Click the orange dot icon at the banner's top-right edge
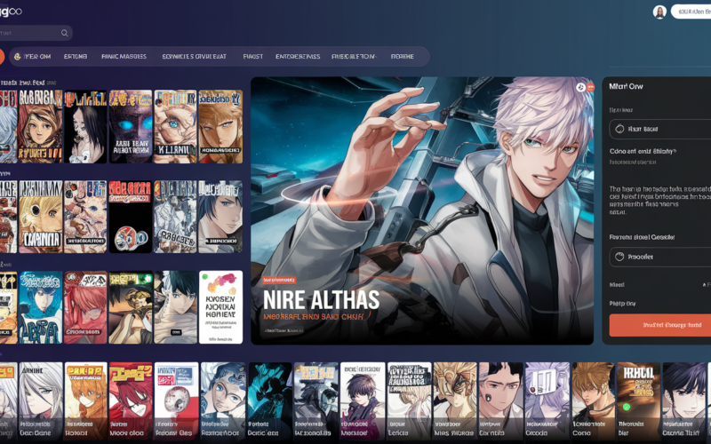 coord(590,87)
